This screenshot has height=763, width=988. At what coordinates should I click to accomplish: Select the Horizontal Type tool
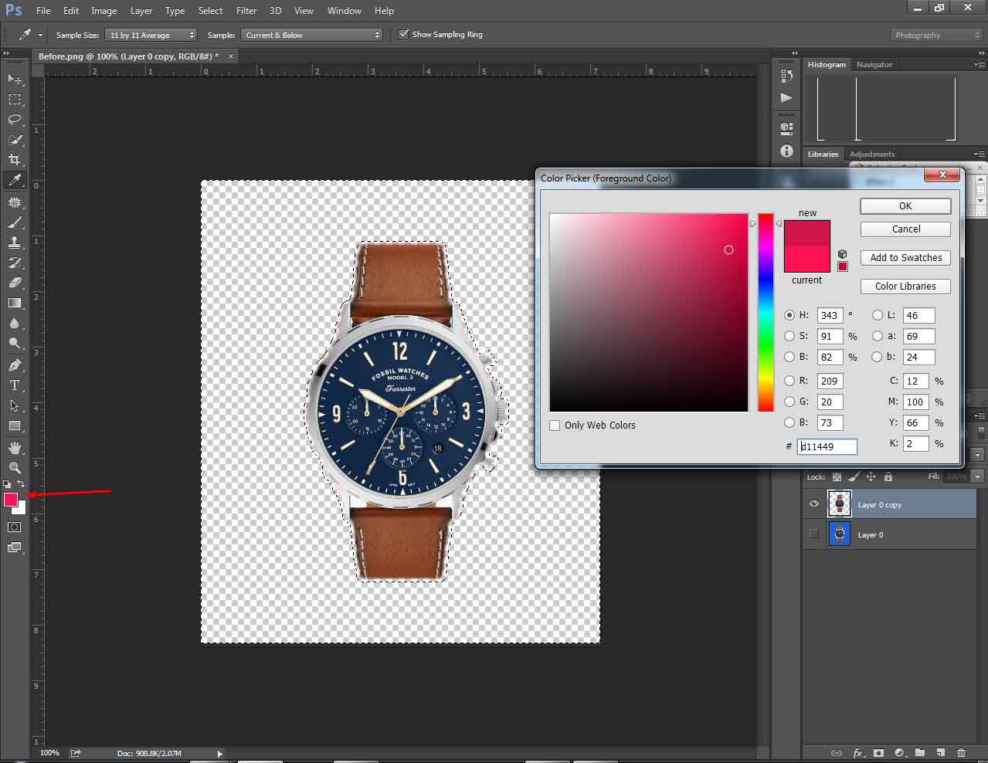14,385
